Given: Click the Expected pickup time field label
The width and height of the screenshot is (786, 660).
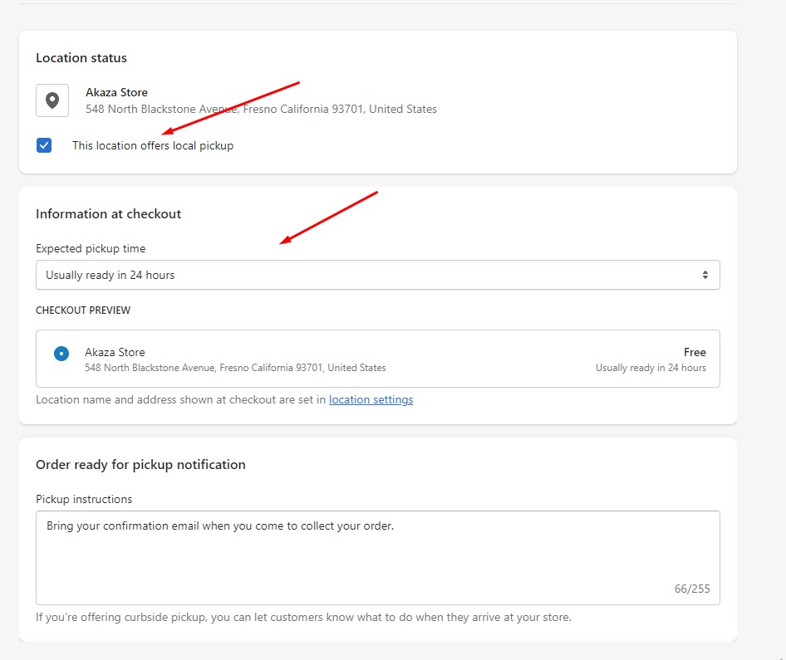Looking at the screenshot, I should tap(91, 248).
